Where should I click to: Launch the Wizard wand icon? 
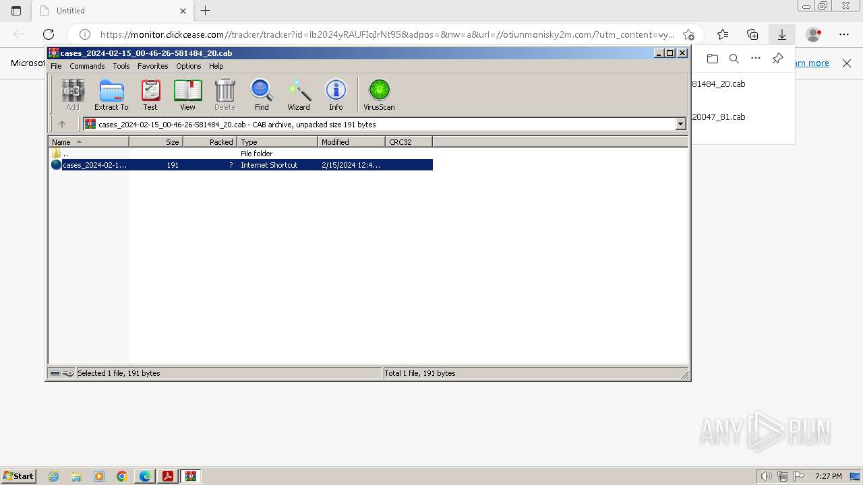click(x=299, y=94)
